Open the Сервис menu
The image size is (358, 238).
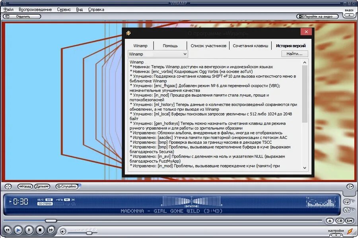point(64,10)
